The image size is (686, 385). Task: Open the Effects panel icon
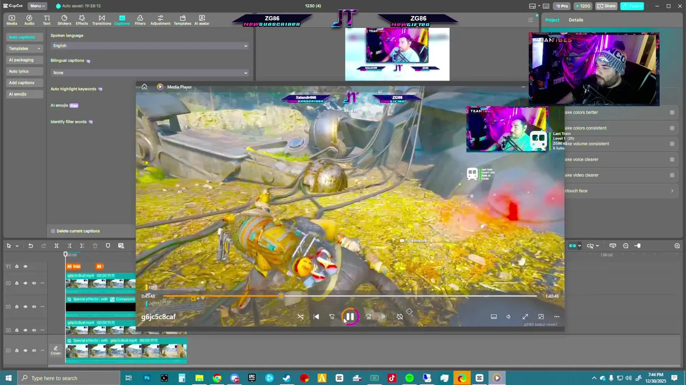[82, 20]
